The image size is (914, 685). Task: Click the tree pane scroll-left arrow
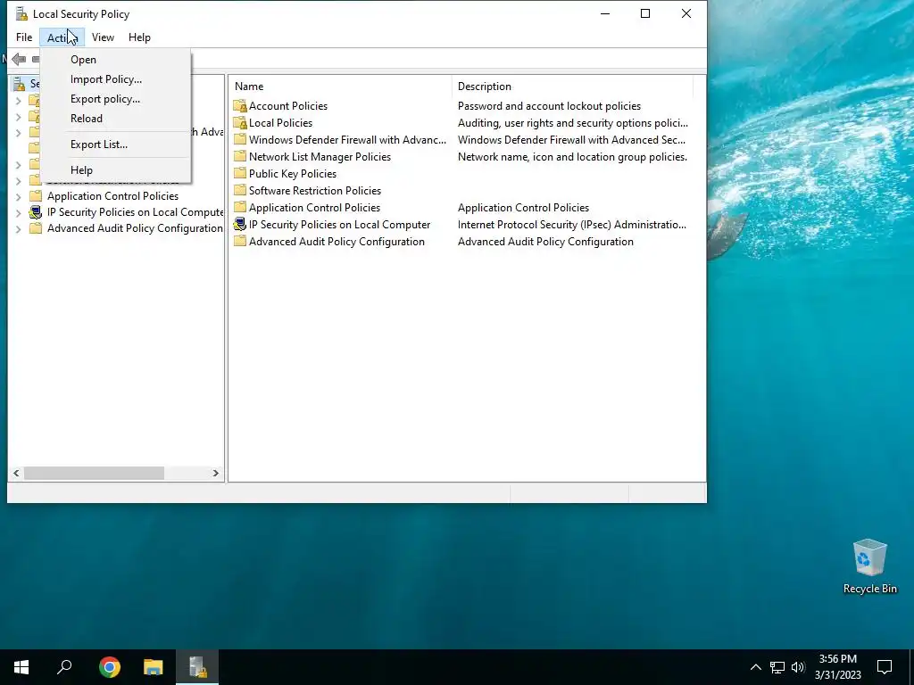(16, 473)
